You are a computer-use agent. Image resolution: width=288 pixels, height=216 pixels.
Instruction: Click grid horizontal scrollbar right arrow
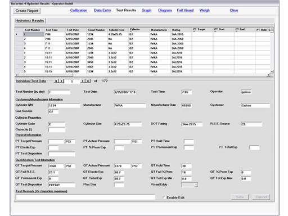tap(268, 75)
